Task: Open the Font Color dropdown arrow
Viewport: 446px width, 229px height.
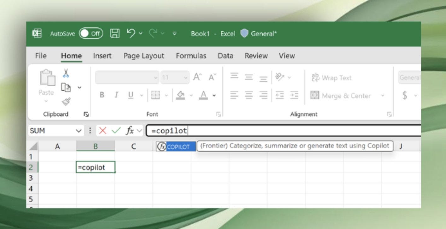Action: pos(214,96)
